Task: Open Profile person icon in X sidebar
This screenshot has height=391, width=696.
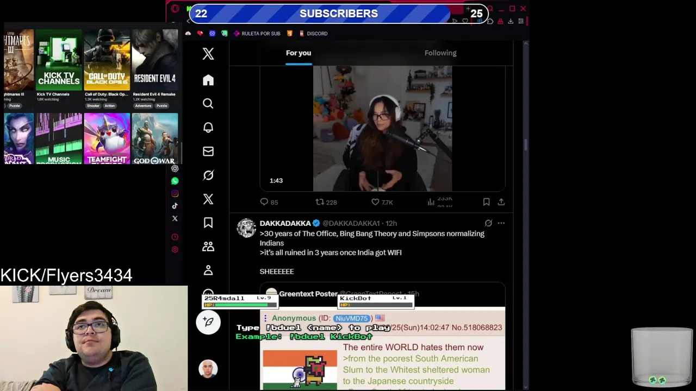Action: tap(208, 270)
